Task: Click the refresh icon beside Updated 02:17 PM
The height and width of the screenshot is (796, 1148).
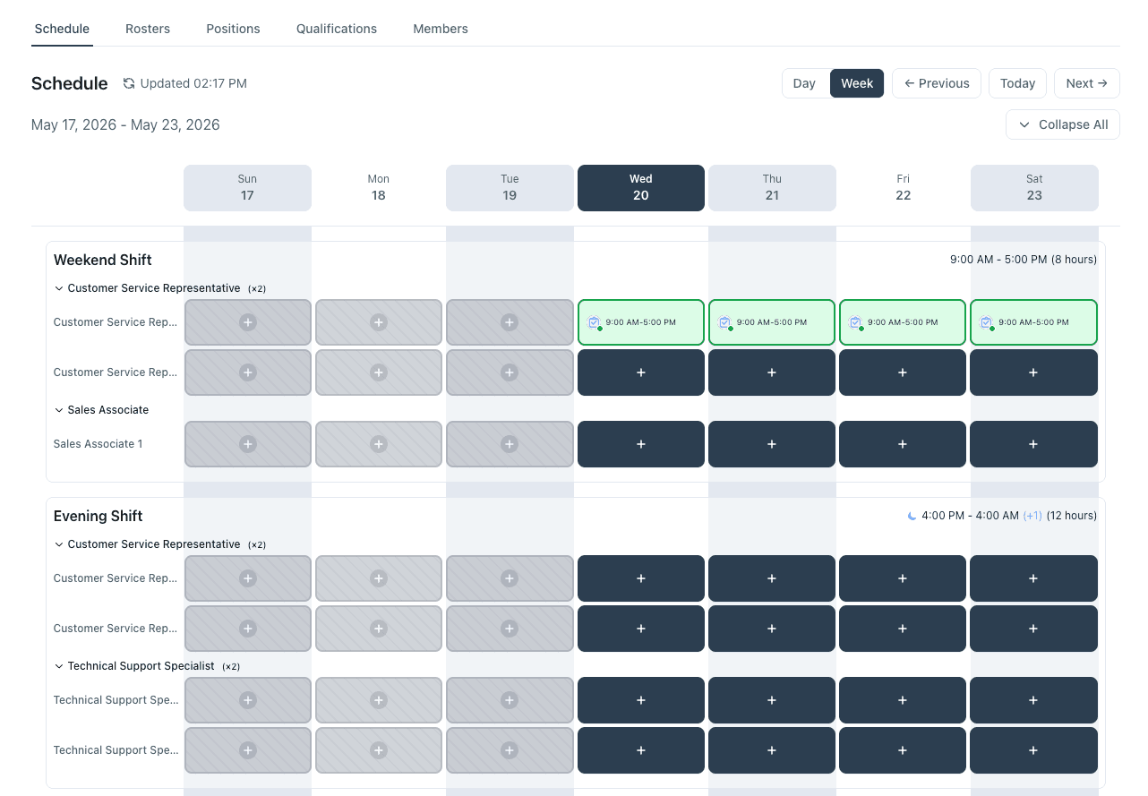Action: pyautogui.click(x=129, y=83)
